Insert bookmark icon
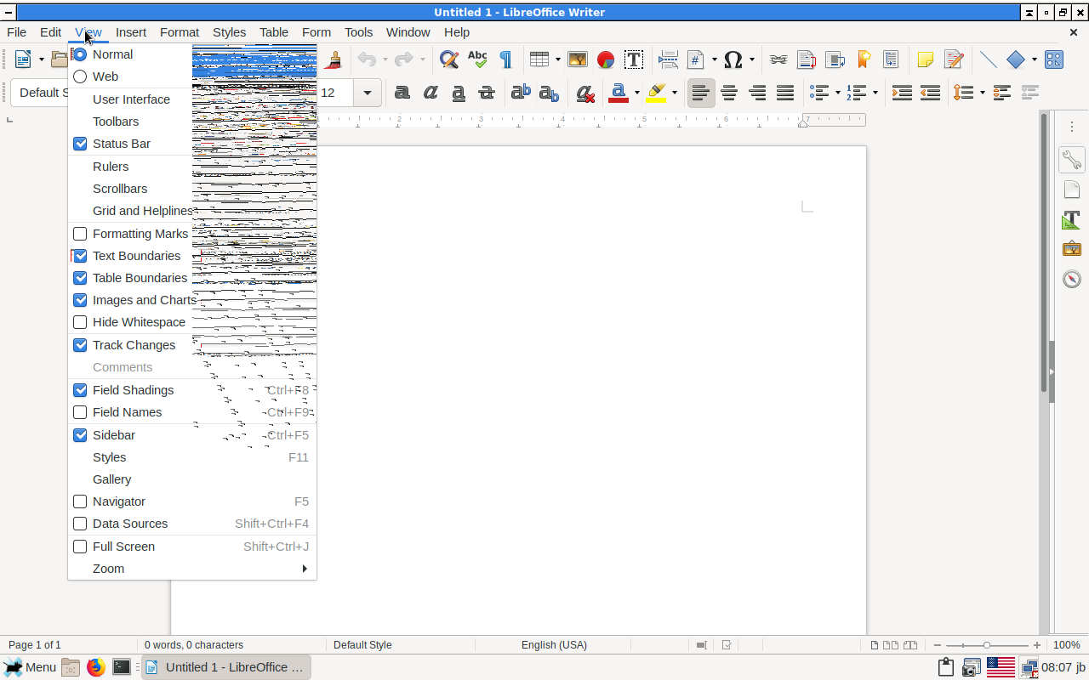 point(863,59)
